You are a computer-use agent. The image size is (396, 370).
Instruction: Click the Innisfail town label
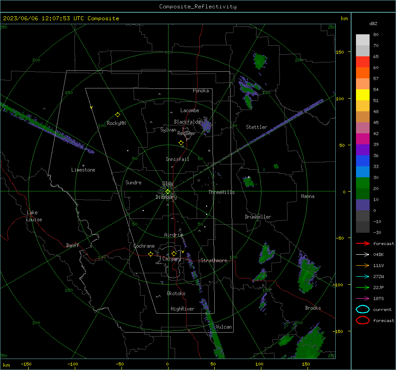[177, 159]
